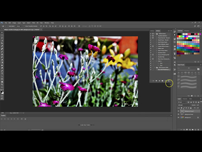Toggle lock transparent pixels in Layers panel
Image resolution: width=202 pixels, height=152 pixels.
tap(181, 108)
